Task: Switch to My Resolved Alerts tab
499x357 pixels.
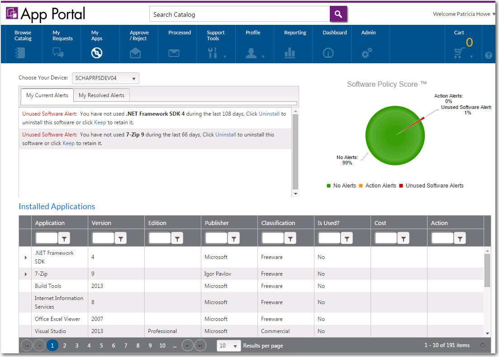Action: pyautogui.click(x=101, y=95)
